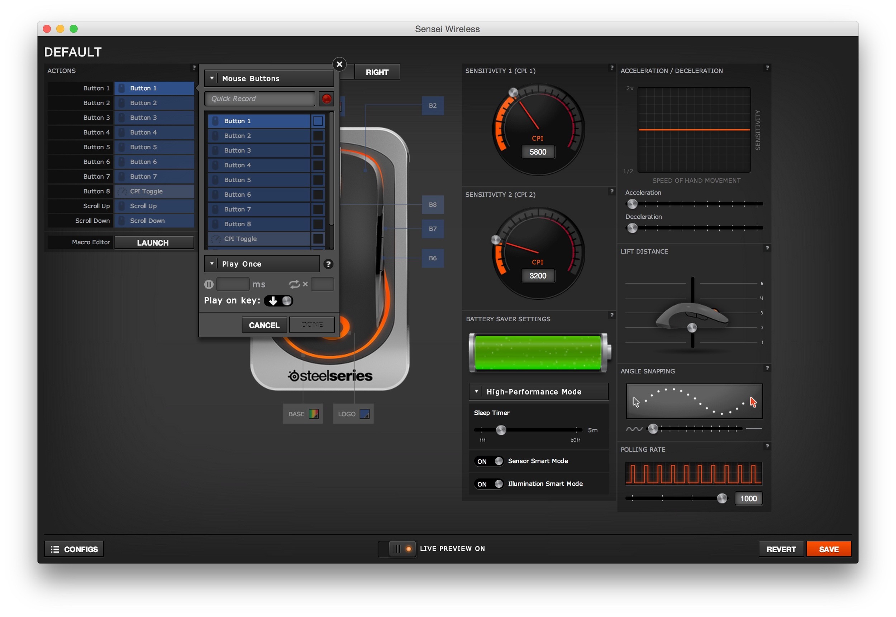896x617 pixels.
Task: Click the angle snapping wave icon
Action: click(x=634, y=429)
